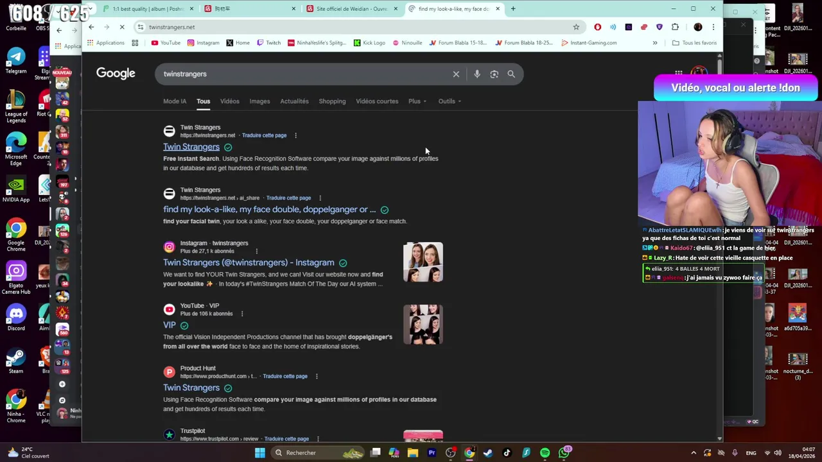Open the Opera extension icon in toolbar

click(x=598, y=27)
